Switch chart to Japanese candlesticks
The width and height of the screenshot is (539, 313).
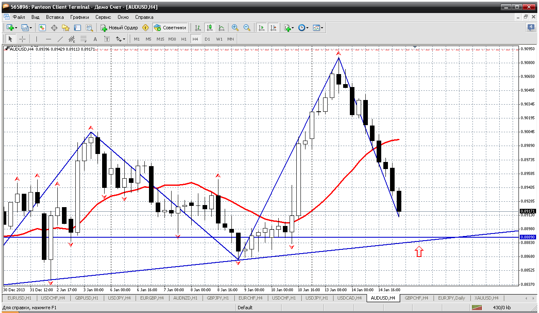(x=210, y=28)
